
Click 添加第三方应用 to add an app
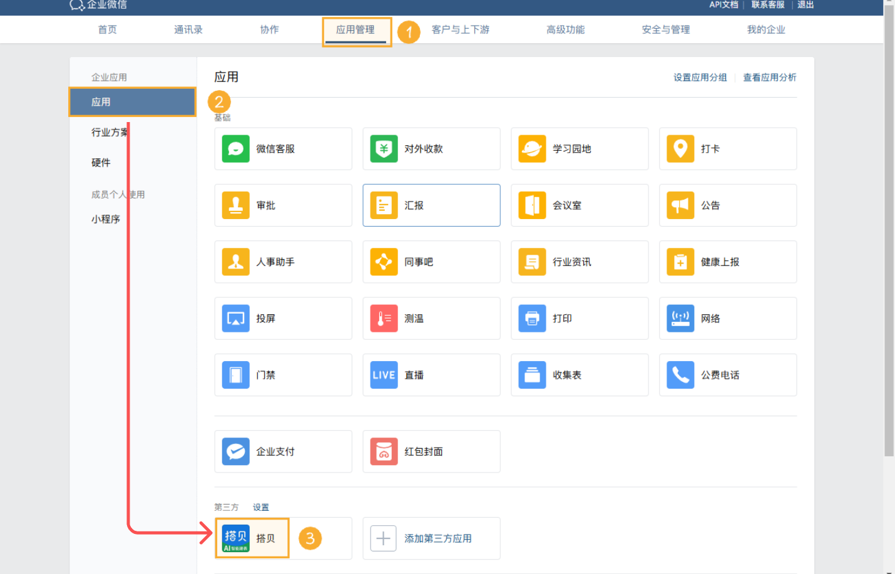[431, 537]
